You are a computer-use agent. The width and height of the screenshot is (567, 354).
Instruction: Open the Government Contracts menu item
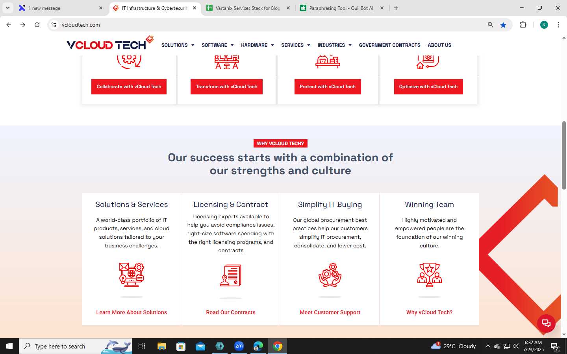click(389, 45)
